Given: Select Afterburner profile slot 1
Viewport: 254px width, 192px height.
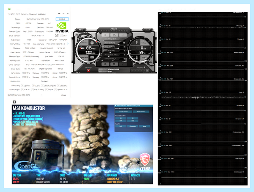Looking at the screenshot, I should click(133, 70).
